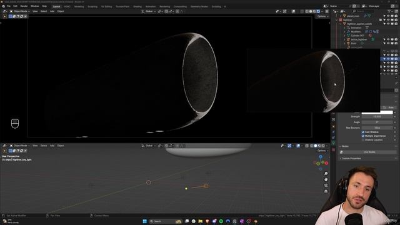Click the Windows Start button

tap(144, 221)
